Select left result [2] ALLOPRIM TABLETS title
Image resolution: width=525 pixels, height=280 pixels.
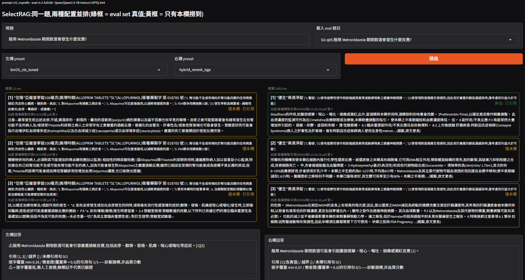[96, 143]
